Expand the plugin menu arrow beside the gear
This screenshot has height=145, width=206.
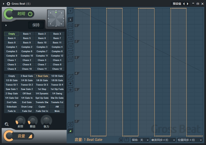[4, 4]
